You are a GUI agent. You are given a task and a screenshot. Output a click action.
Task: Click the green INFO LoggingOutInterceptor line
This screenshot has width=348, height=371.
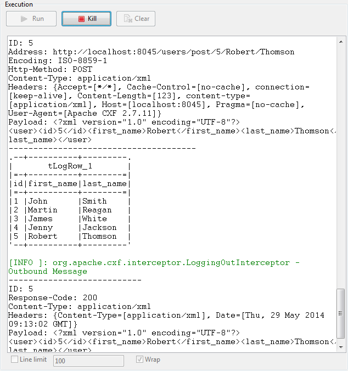tap(154, 263)
